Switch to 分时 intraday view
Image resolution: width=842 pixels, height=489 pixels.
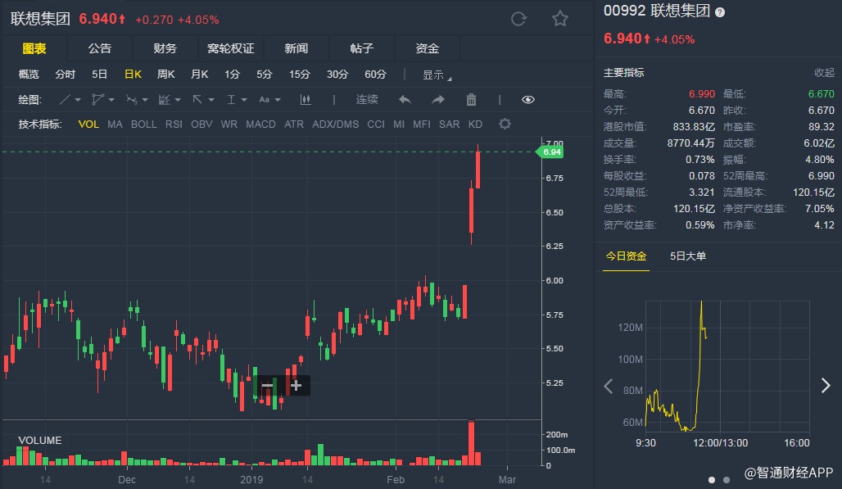click(x=66, y=74)
